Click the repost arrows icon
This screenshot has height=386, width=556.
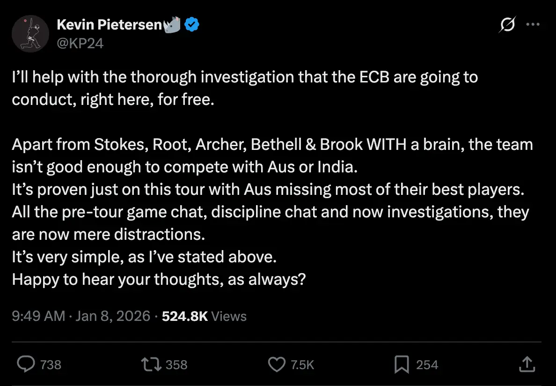[151, 364]
